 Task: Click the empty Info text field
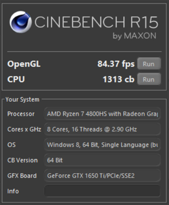pyautogui.click(x=103, y=191)
